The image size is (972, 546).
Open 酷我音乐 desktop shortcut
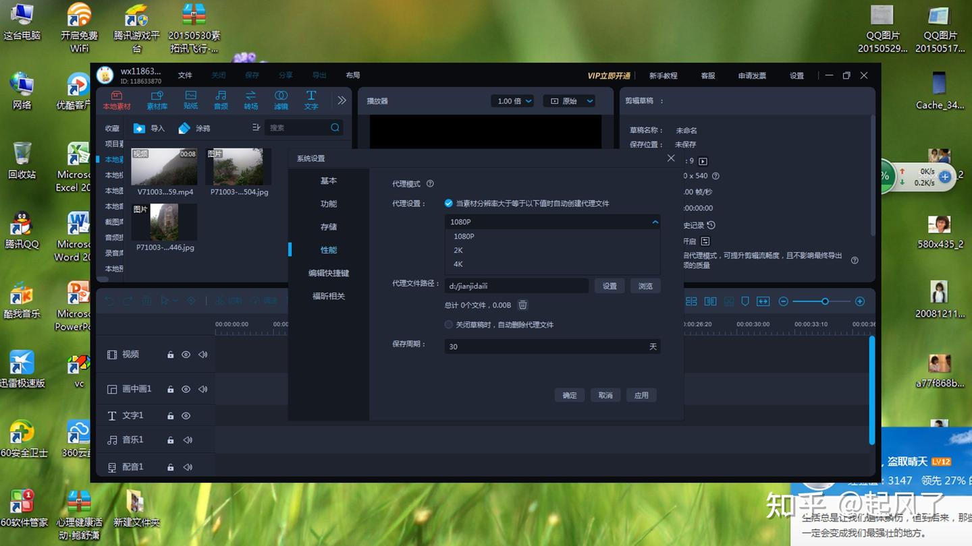tap(22, 301)
